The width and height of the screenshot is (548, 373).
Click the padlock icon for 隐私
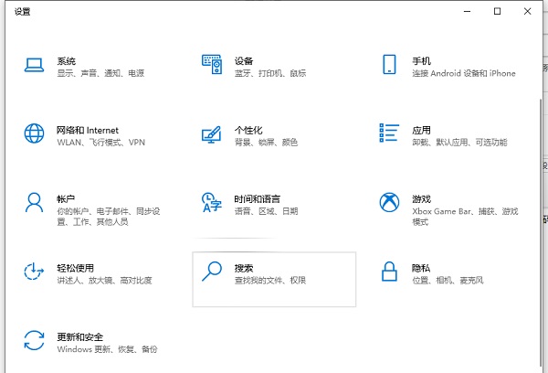click(390, 272)
